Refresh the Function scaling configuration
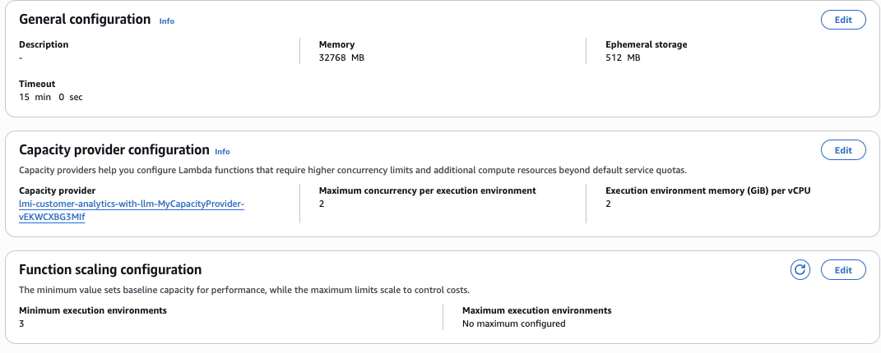 800,269
